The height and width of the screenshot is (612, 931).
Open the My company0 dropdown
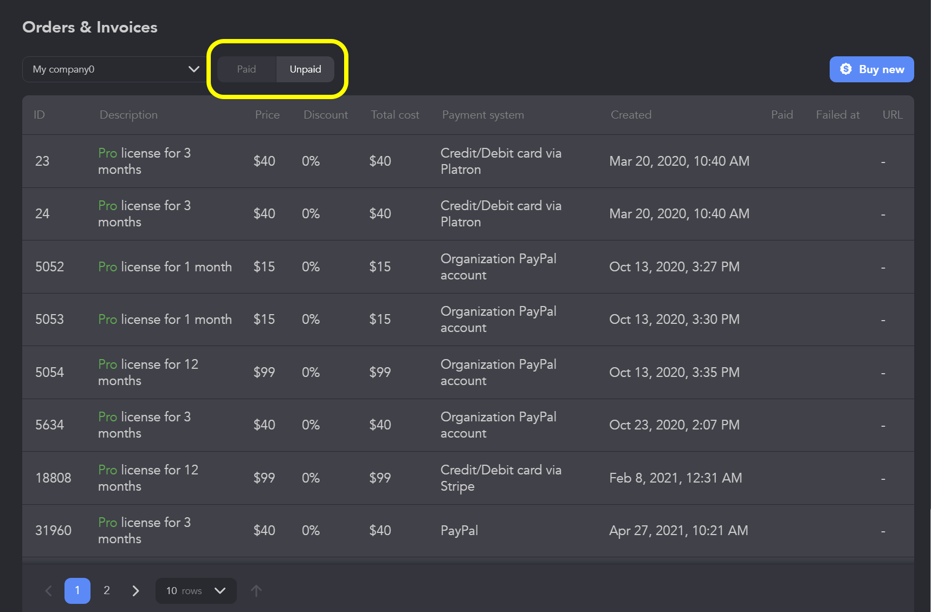click(108, 69)
